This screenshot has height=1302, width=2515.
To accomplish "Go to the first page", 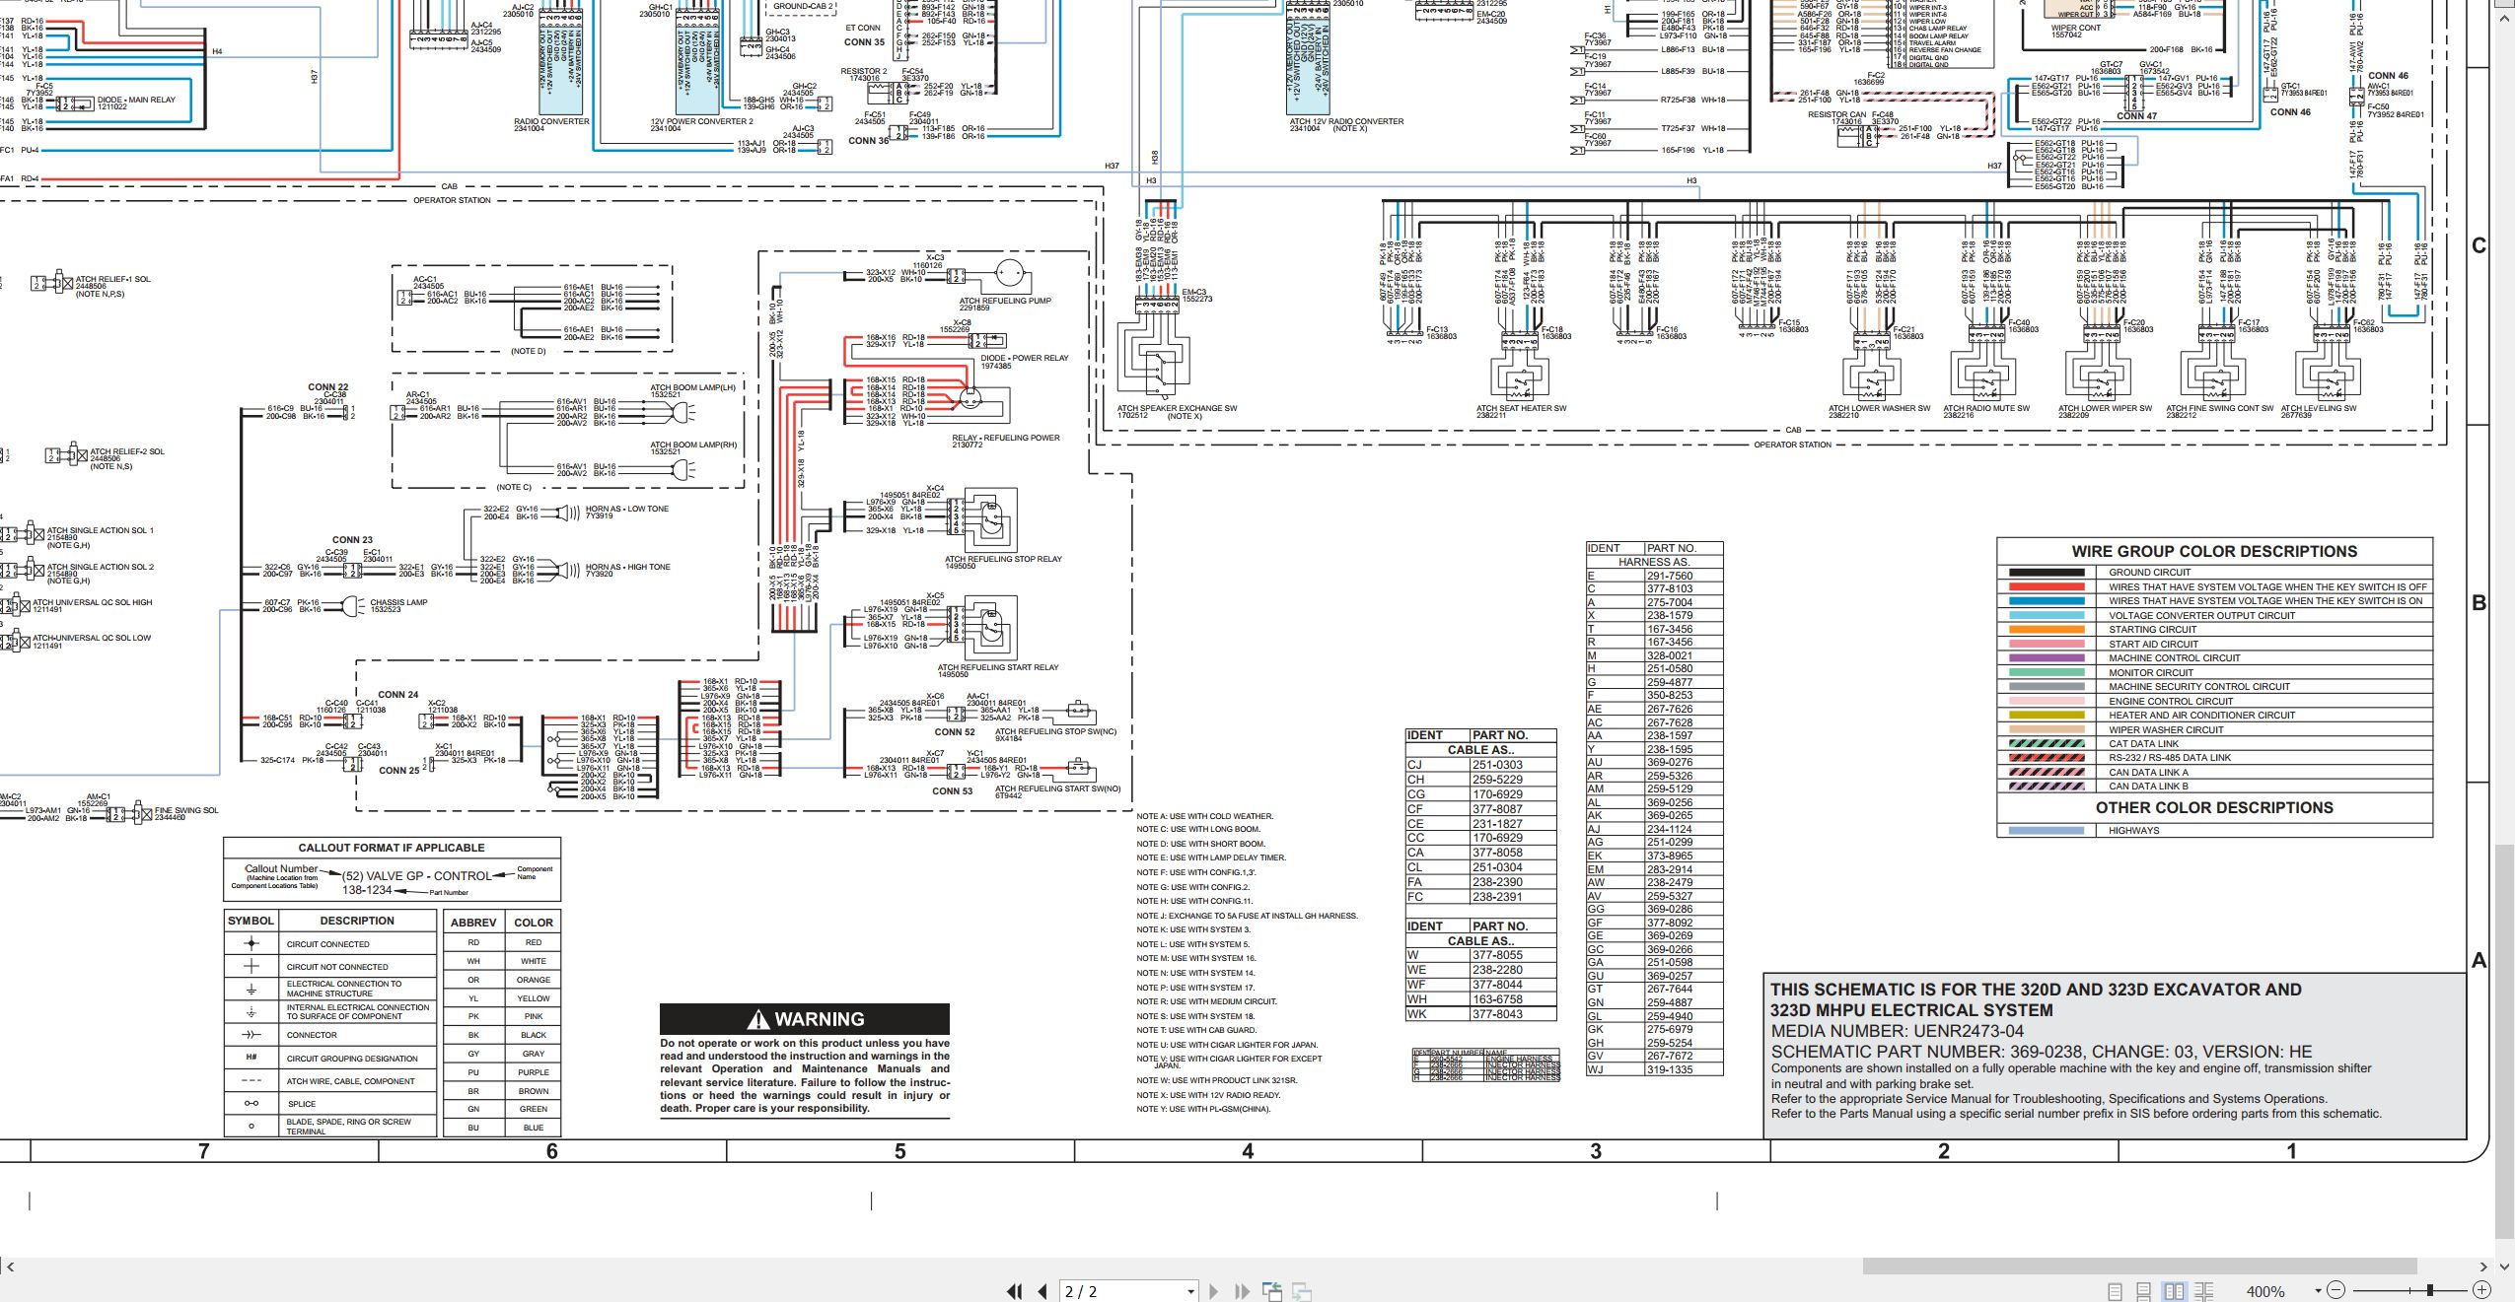I will 1014,1291.
